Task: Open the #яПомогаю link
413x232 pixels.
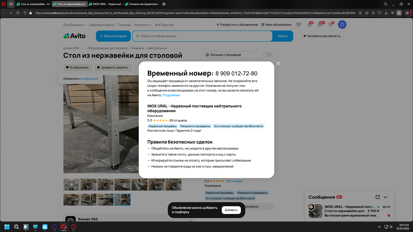Action: [x=164, y=25]
